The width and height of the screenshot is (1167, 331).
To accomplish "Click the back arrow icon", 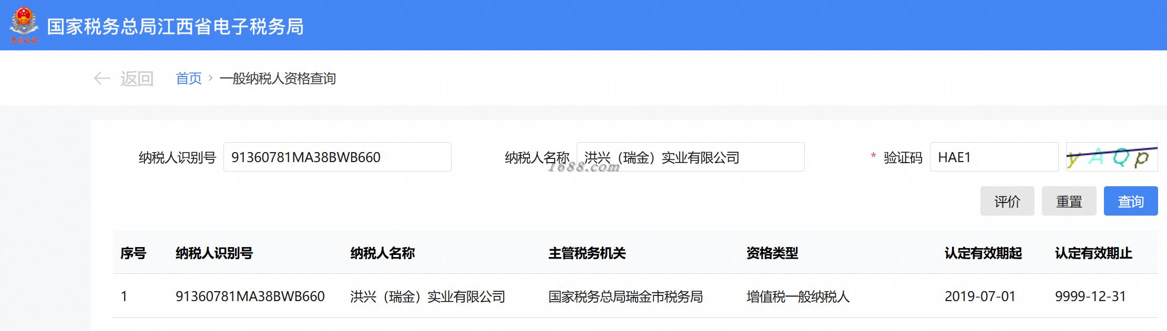I will coord(102,79).
